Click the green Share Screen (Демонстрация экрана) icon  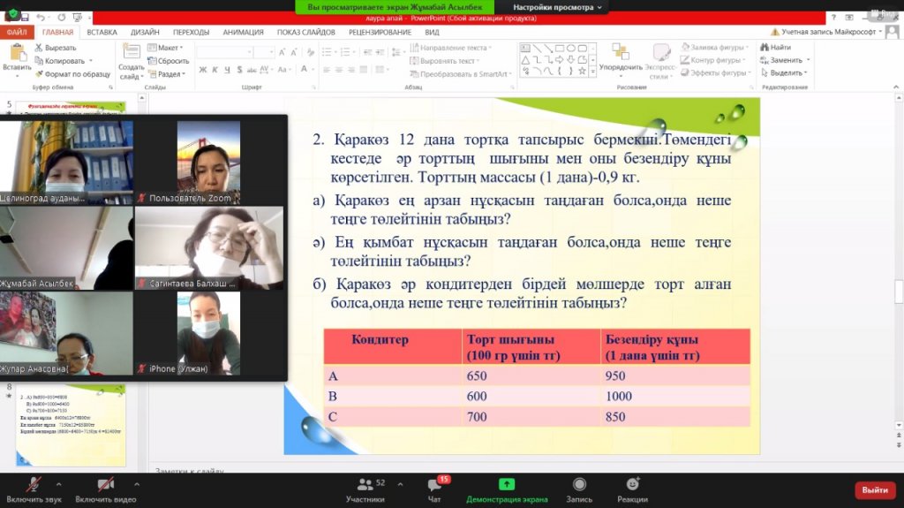pos(507,484)
